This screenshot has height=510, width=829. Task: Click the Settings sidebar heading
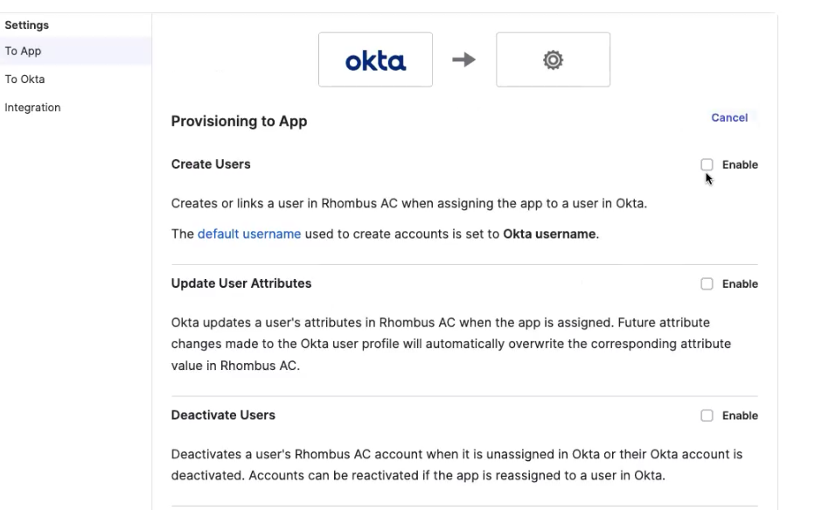coord(27,24)
